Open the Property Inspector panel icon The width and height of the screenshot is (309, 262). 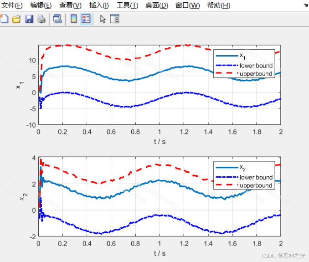click(115, 19)
